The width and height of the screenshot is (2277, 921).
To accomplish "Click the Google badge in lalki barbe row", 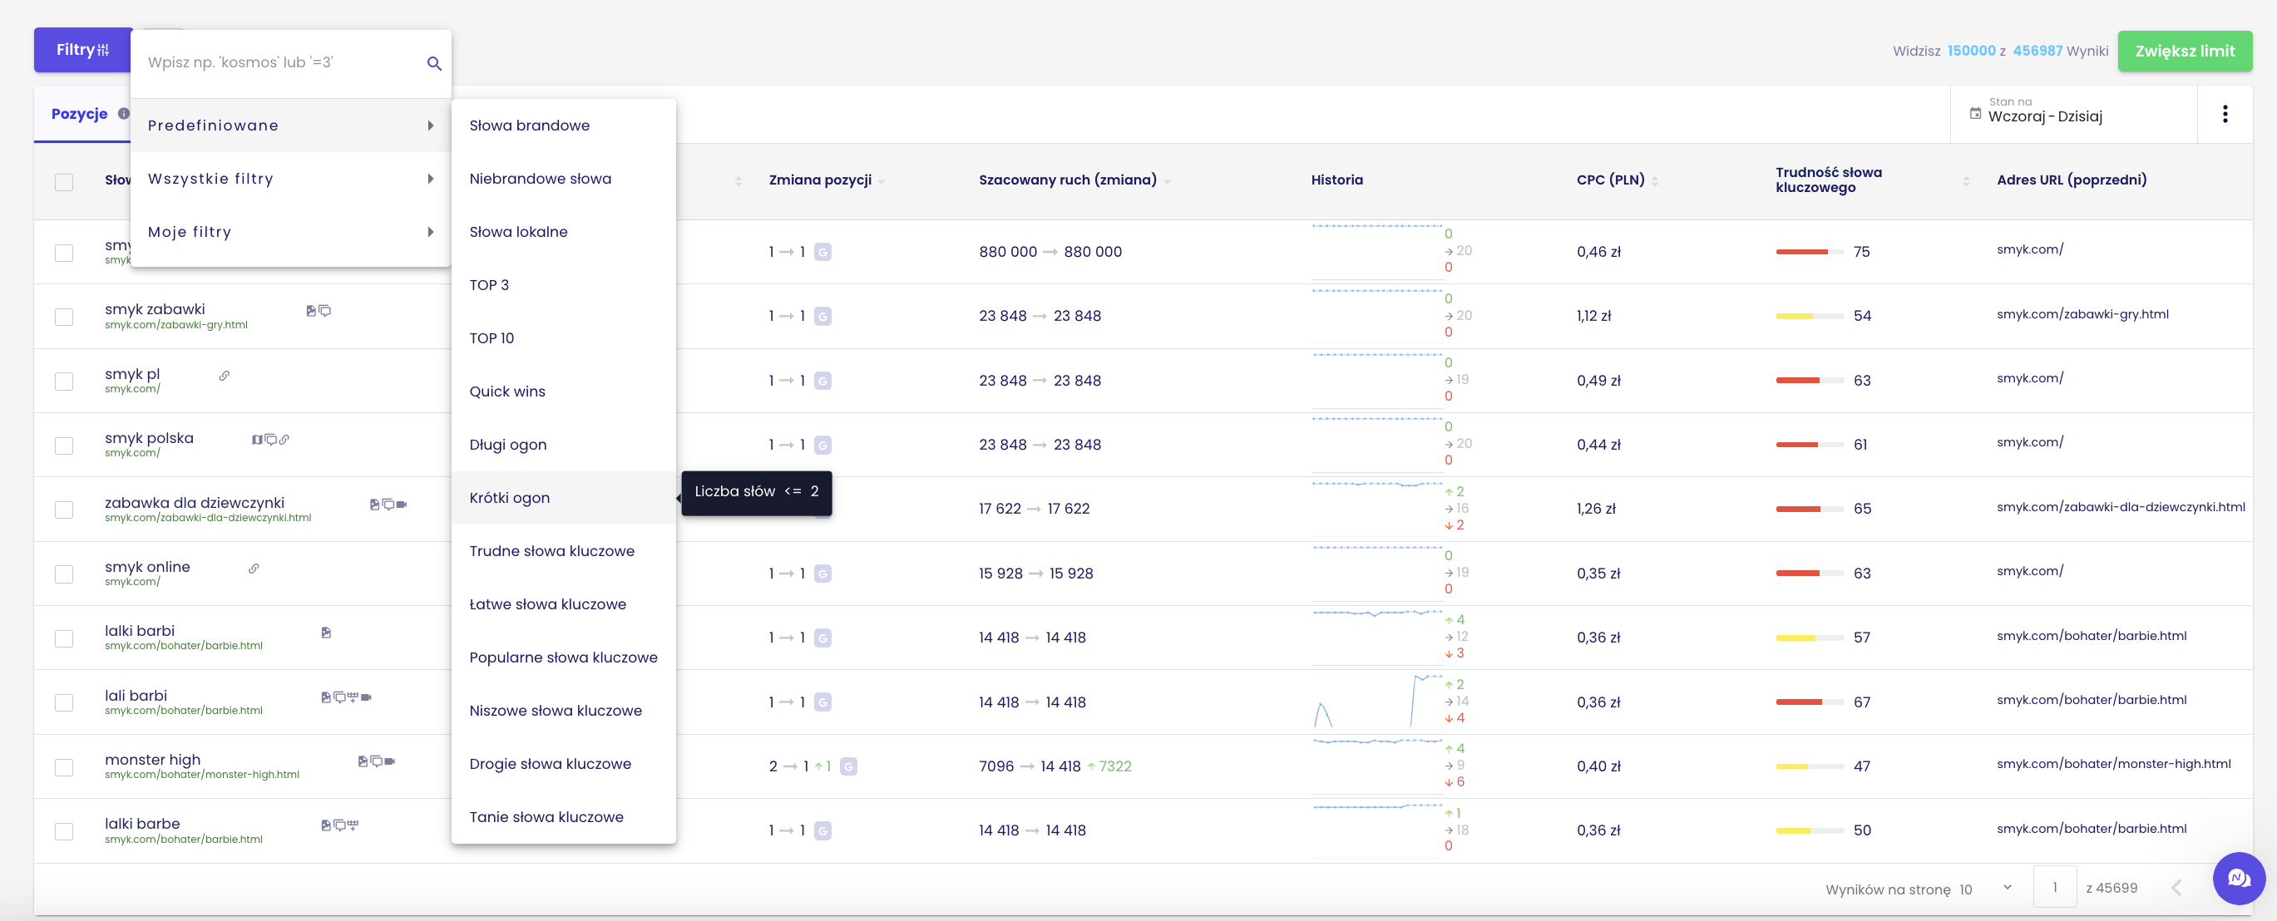I will coord(822,831).
